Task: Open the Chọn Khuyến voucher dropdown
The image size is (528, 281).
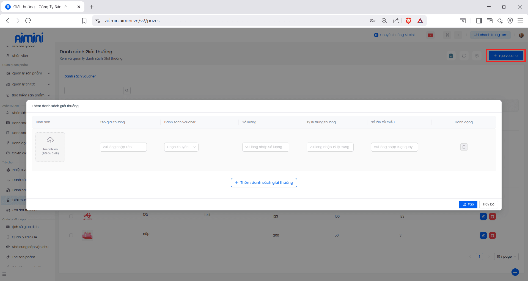Action: tap(181, 147)
